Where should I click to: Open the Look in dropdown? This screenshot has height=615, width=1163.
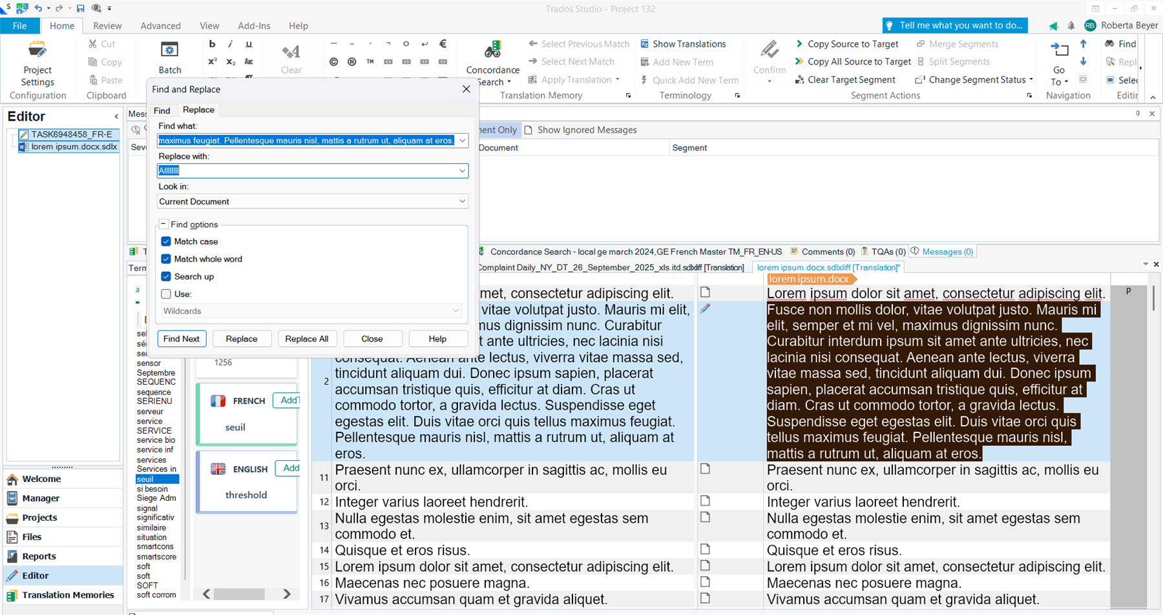coord(461,201)
